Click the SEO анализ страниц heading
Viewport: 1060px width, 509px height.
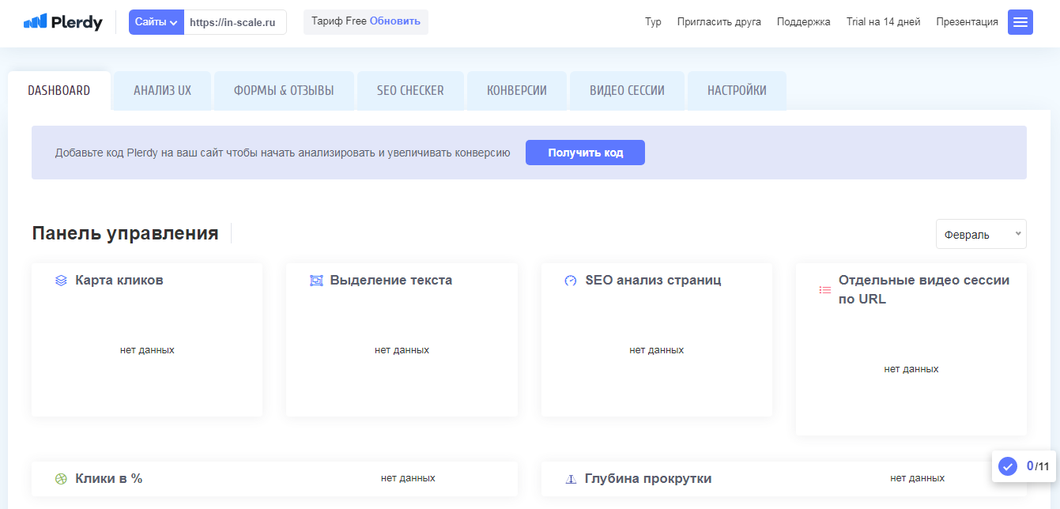coord(653,280)
